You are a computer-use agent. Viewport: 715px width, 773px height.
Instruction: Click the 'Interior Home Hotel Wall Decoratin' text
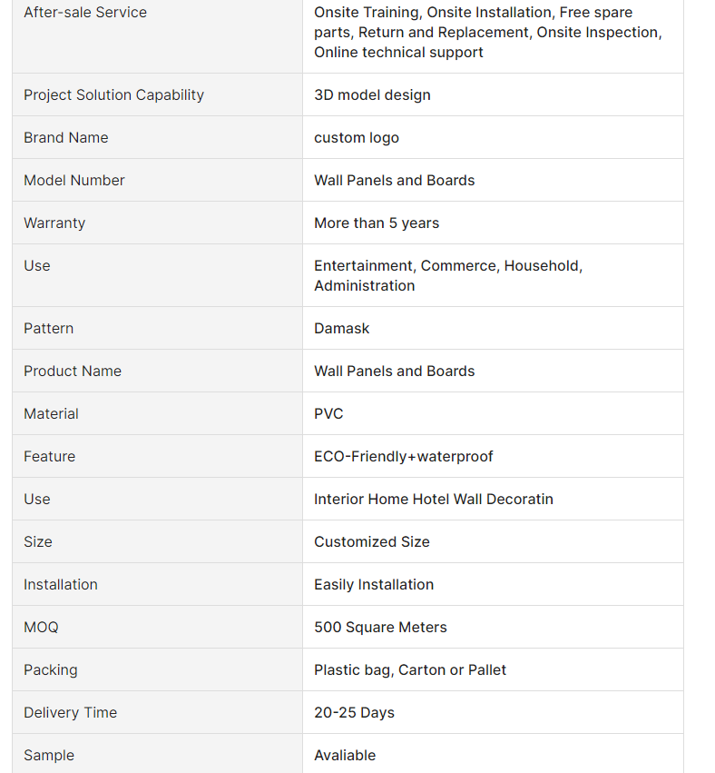pos(434,499)
